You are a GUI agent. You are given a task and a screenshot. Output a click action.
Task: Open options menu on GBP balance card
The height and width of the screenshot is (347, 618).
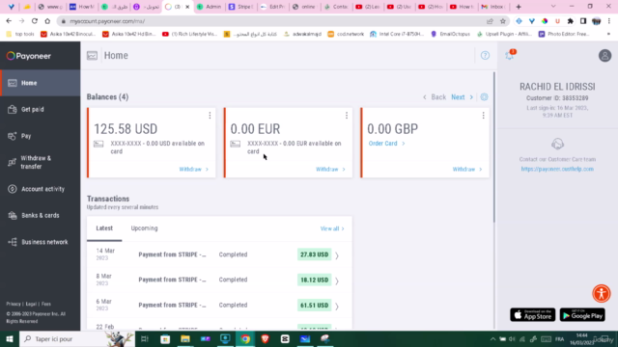(x=483, y=116)
